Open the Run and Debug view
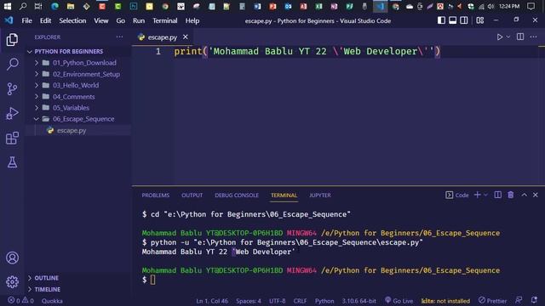Viewport: 545px width, 306px height. click(x=12, y=113)
